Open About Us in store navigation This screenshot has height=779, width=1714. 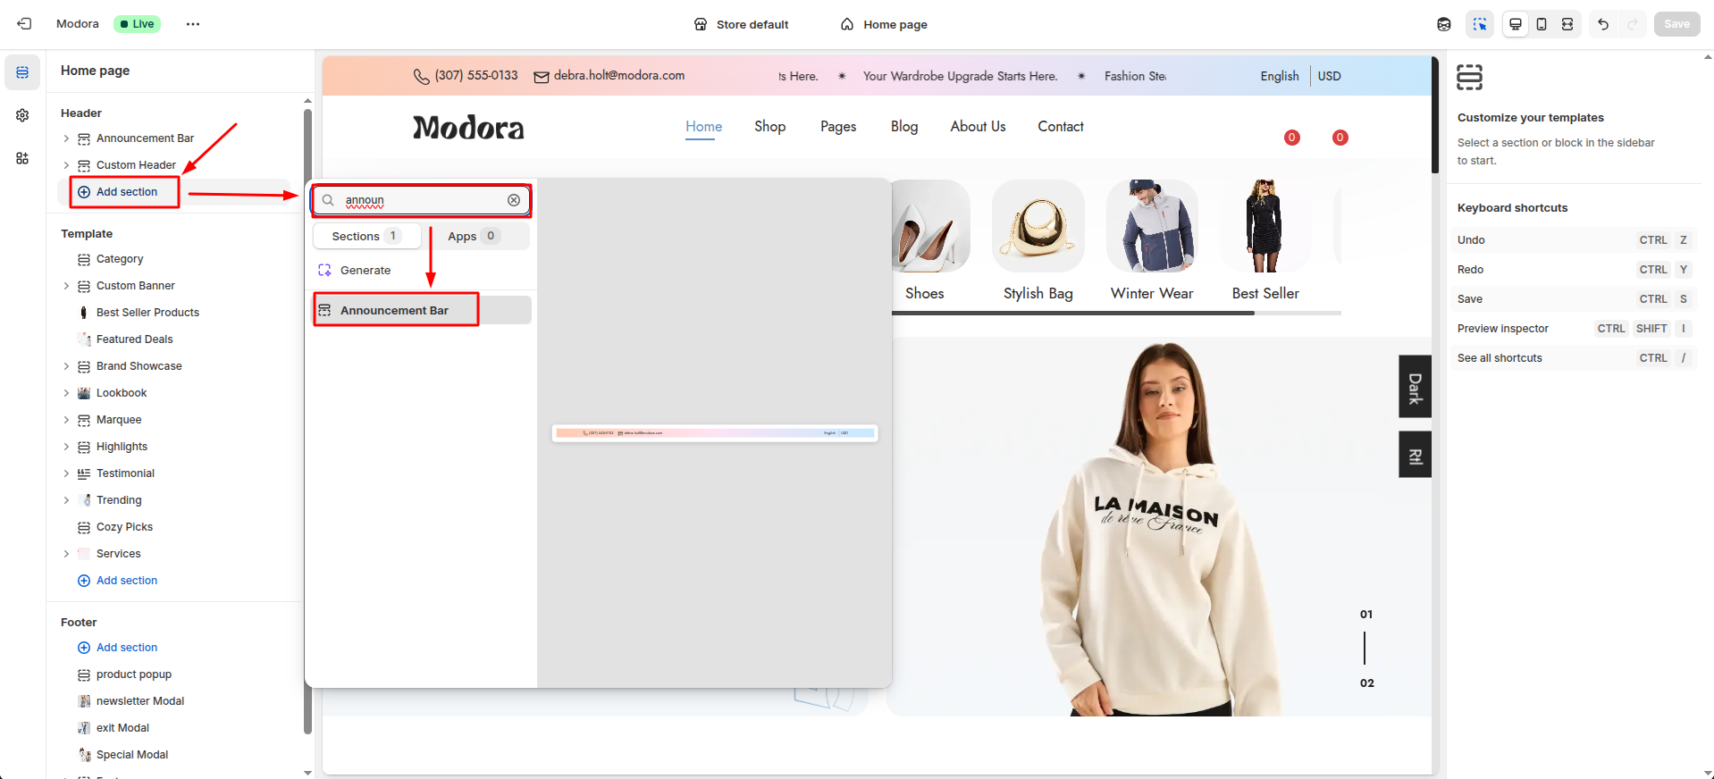[x=978, y=127]
